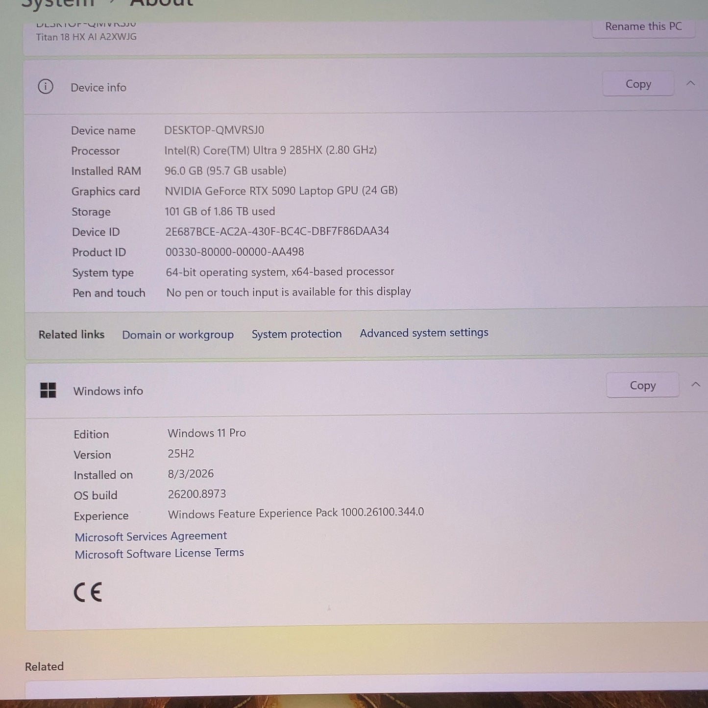The height and width of the screenshot is (708, 708).
Task: Click the System type label
Action: point(103,273)
